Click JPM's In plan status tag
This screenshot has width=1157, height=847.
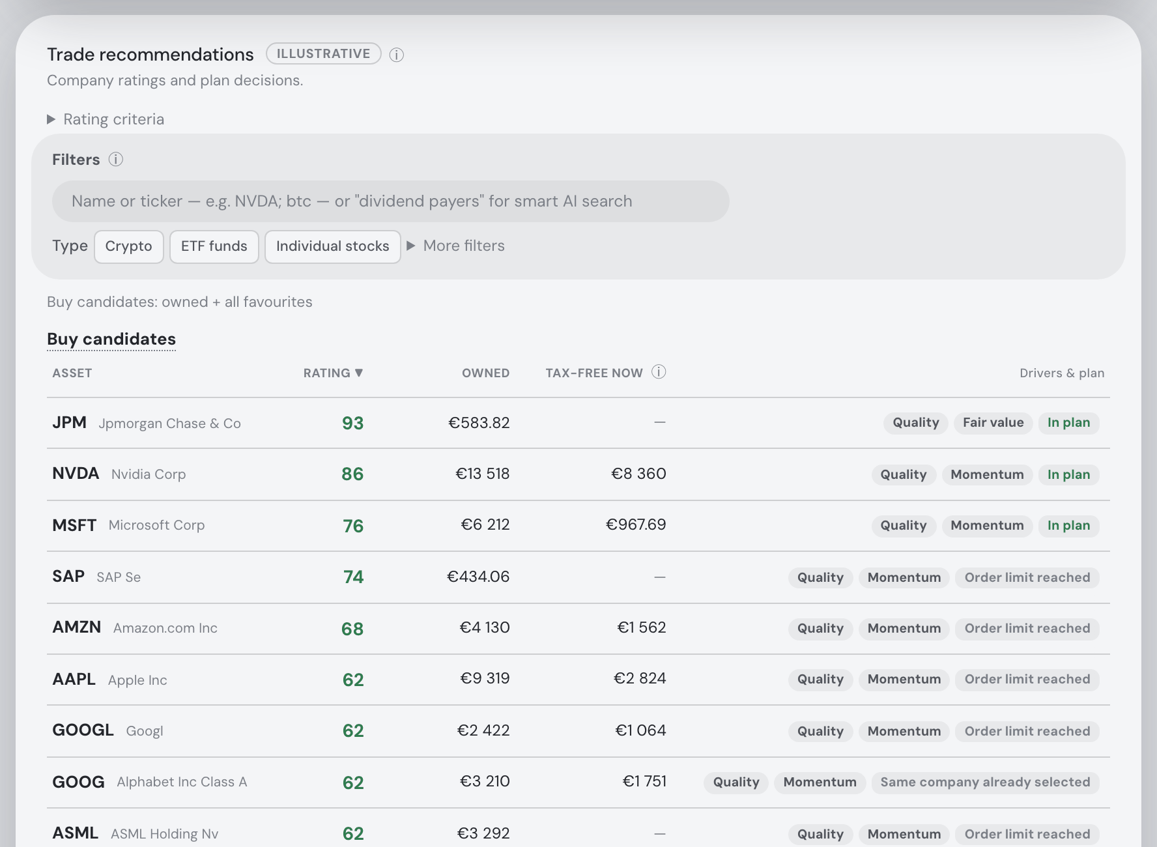pos(1069,423)
